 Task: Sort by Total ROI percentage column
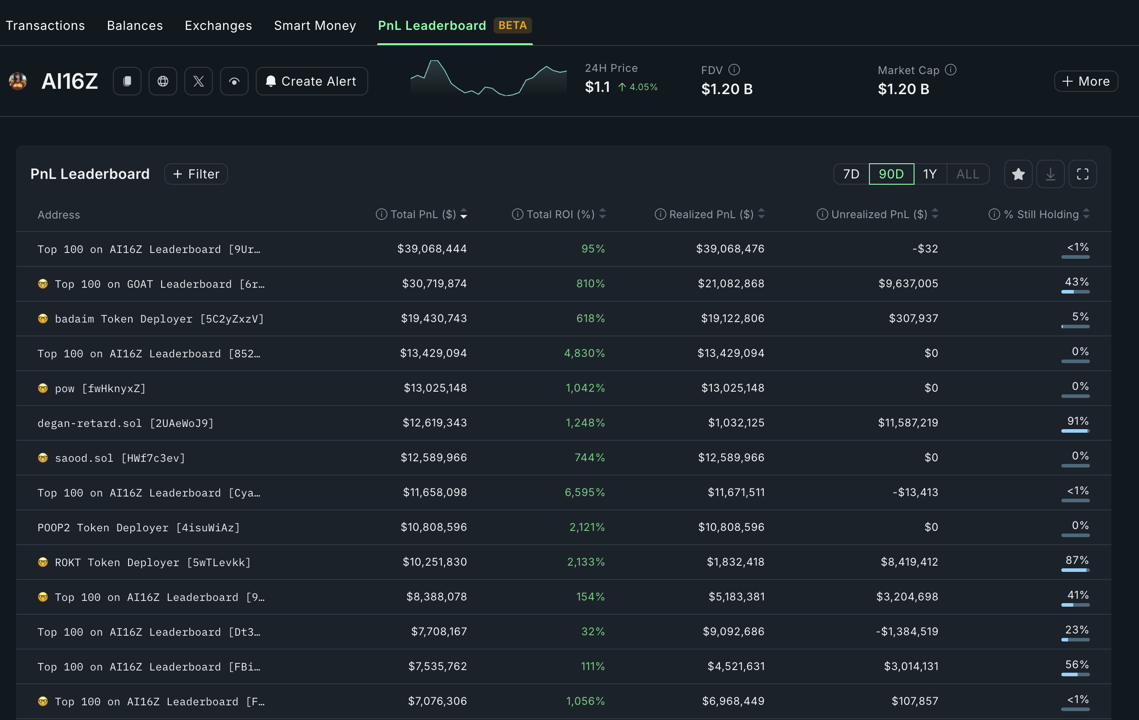point(602,214)
